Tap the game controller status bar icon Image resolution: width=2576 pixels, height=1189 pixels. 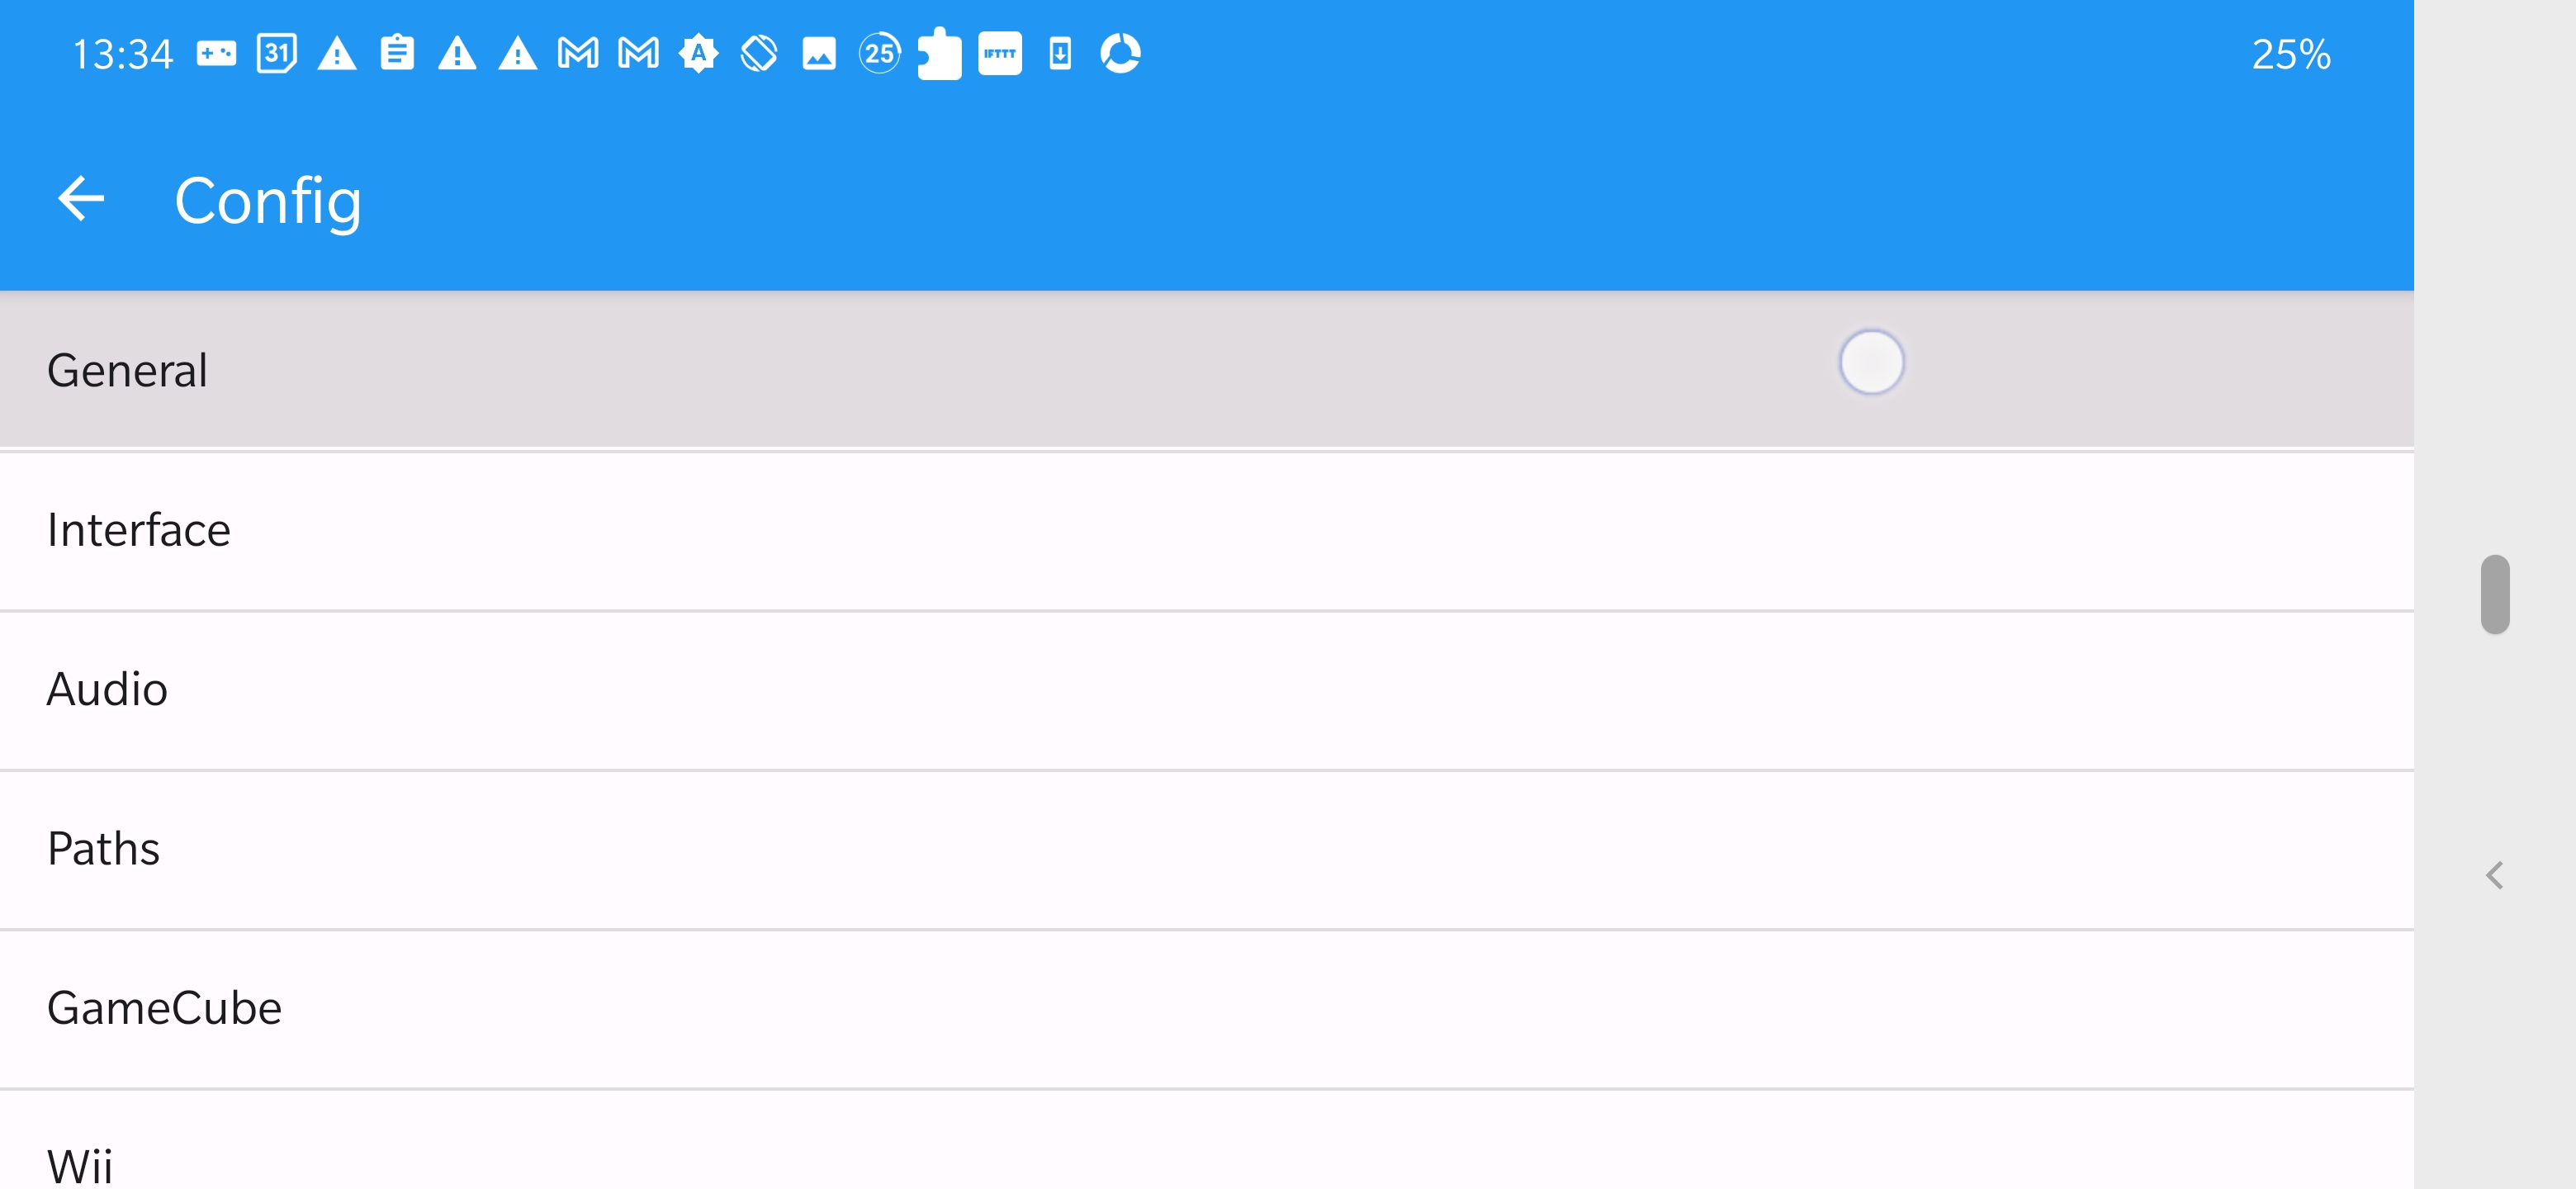216,53
